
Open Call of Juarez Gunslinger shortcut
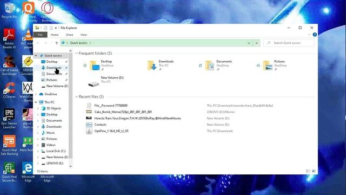9,66
